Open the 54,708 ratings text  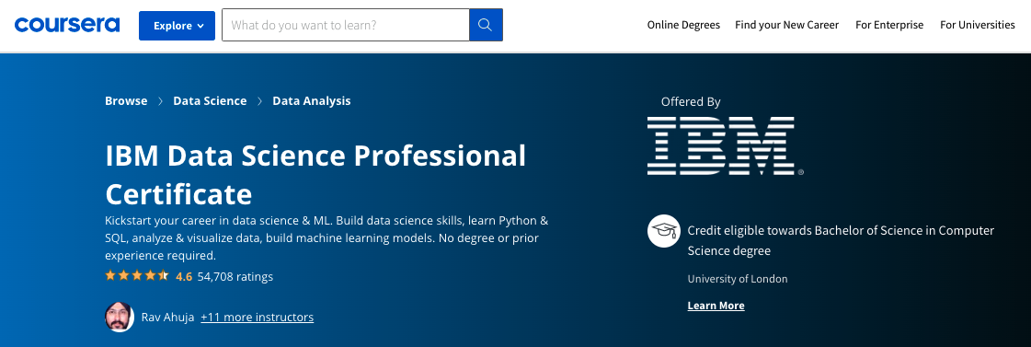pyautogui.click(x=235, y=276)
